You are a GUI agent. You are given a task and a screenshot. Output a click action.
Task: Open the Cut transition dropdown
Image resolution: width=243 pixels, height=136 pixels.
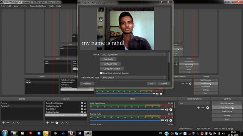click(x=194, y=103)
